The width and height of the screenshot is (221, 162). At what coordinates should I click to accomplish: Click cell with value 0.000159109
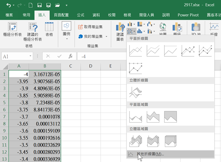click(45, 131)
